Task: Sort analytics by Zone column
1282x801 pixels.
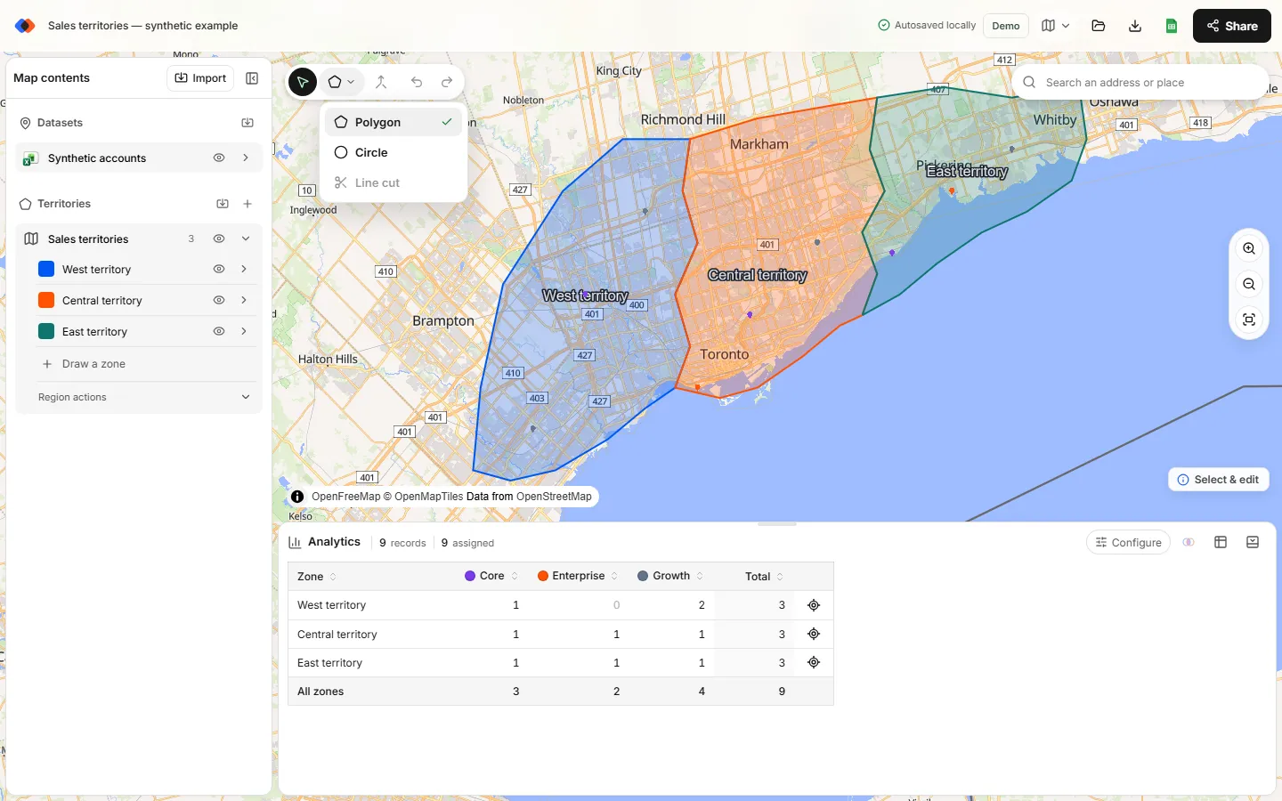Action: [x=317, y=577]
